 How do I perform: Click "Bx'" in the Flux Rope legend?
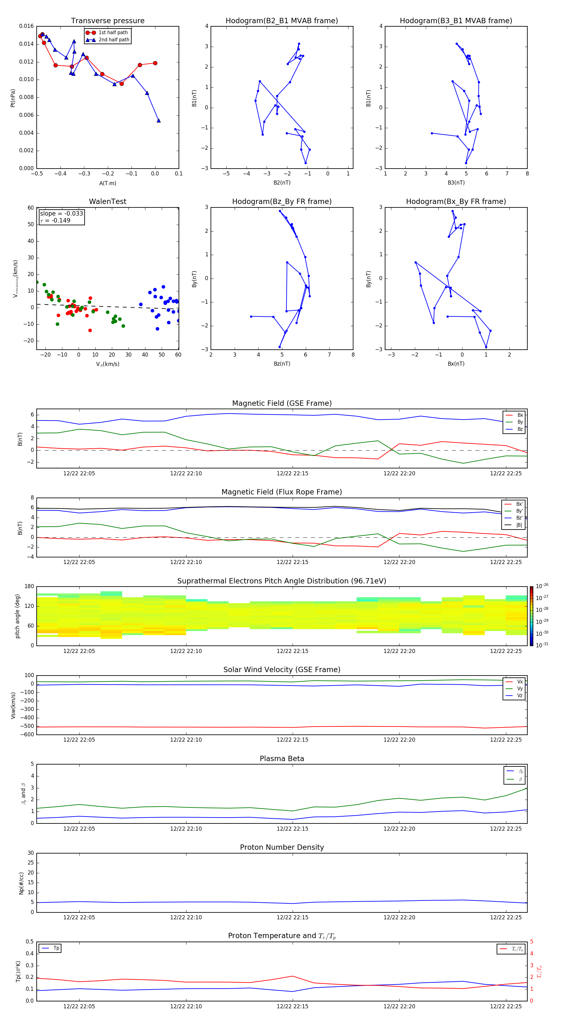[520, 504]
